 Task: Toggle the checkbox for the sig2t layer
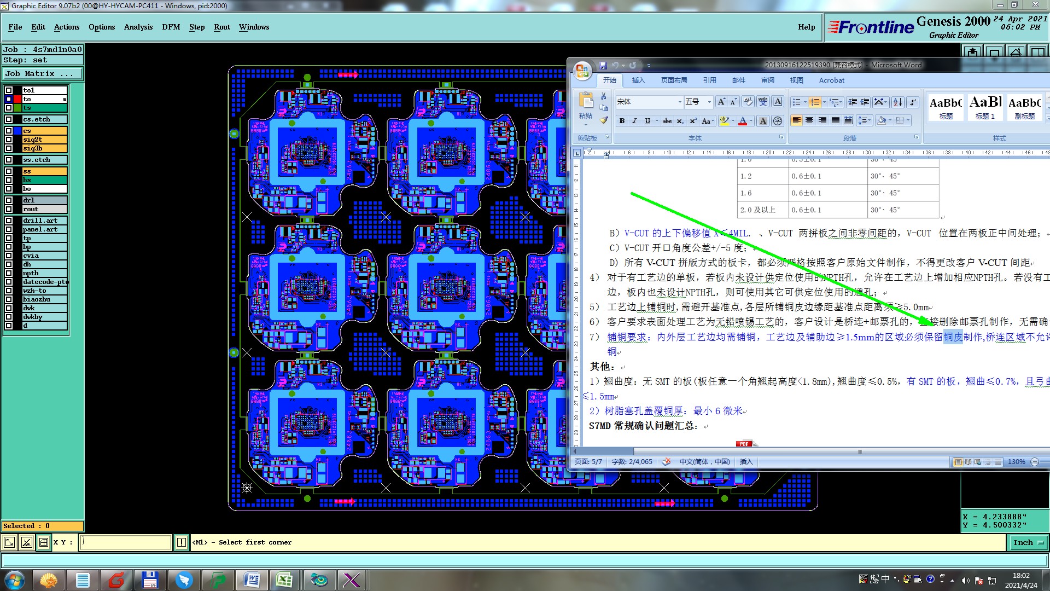click(x=9, y=140)
